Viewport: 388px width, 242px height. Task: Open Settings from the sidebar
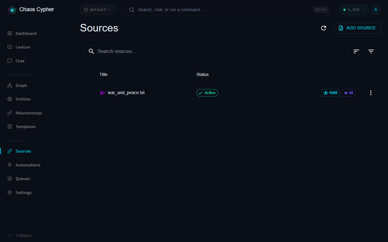pyautogui.click(x=24, y=192)
